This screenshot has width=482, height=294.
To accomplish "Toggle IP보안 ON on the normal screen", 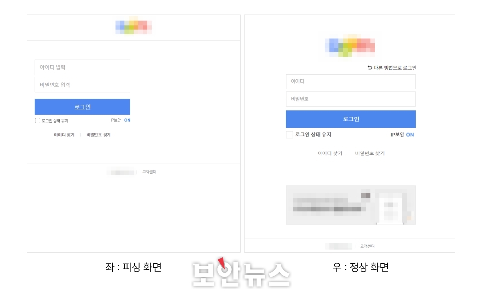I will [x=410, y=134].
